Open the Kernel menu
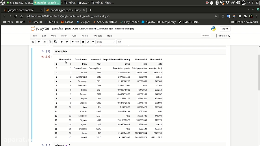The width and height of the screenshot is (260, 146). pos(85,36)
